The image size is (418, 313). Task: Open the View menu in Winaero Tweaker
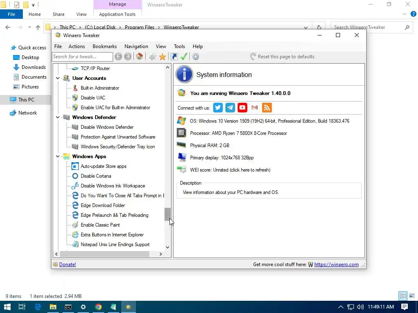click(x=161, y=46)
